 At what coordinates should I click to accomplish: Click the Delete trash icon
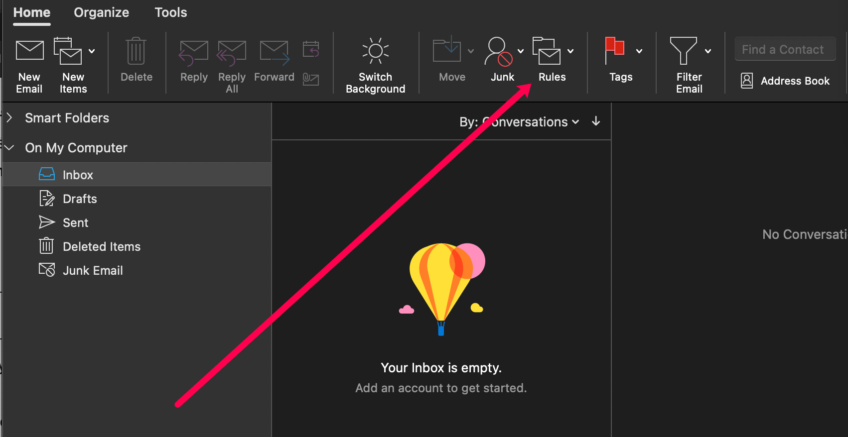pyautogui.click(x=136, y=51)
